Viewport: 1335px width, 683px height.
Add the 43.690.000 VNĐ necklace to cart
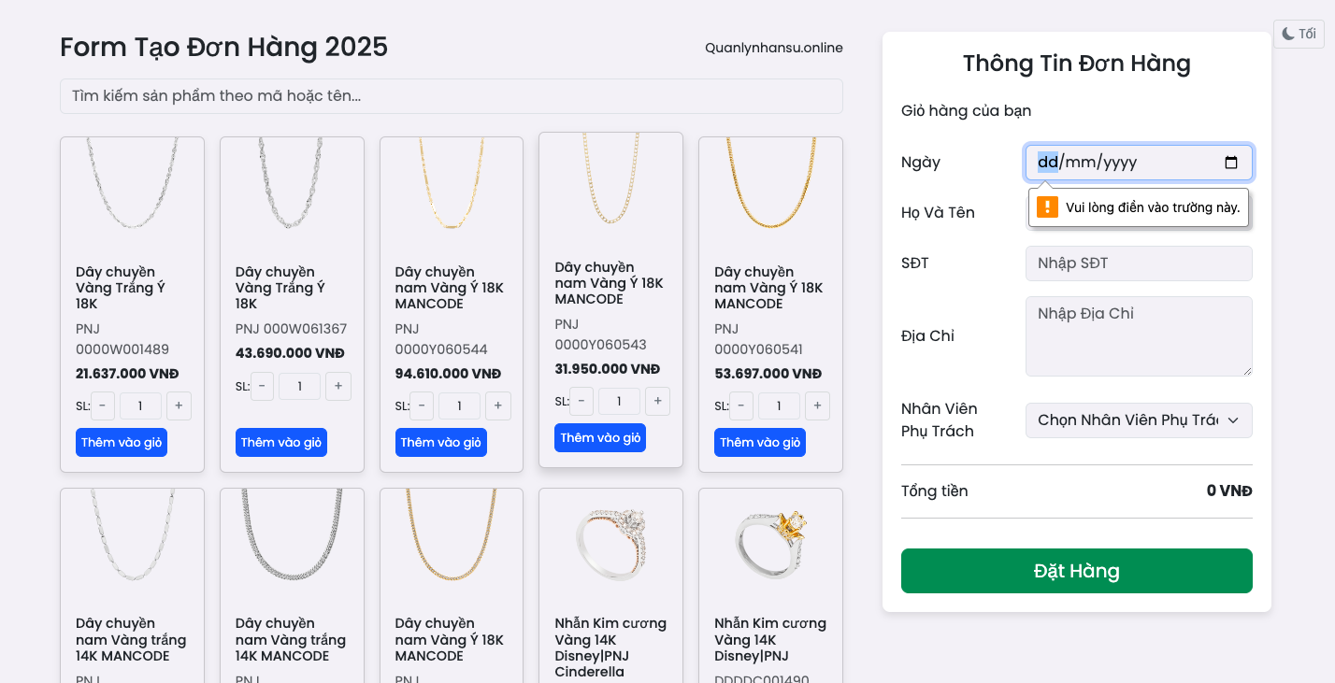(281, 442)
